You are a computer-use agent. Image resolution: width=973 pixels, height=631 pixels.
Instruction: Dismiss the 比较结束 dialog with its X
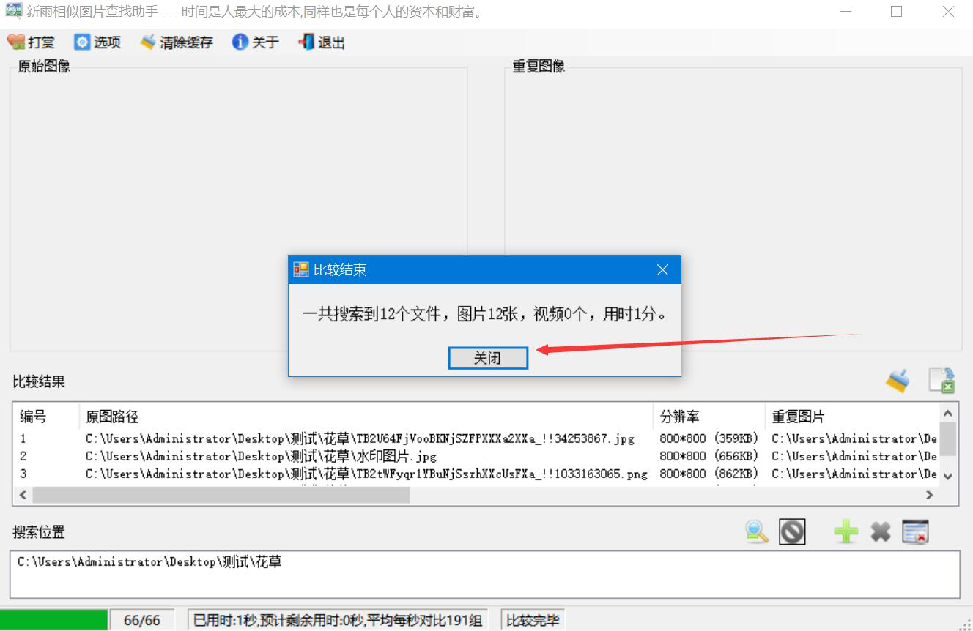coord(662,270)
